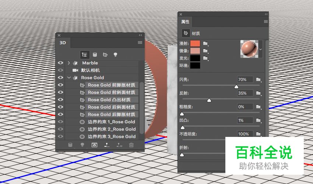Collapse the Properties panel with double arrows
313x184 pixels.
[266, 14]
